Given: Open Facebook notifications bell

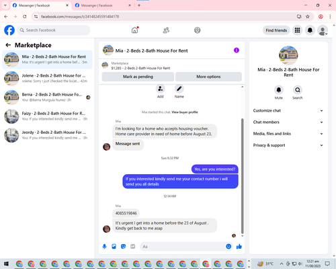Looking at the screenshot, I should pos(310,30).
